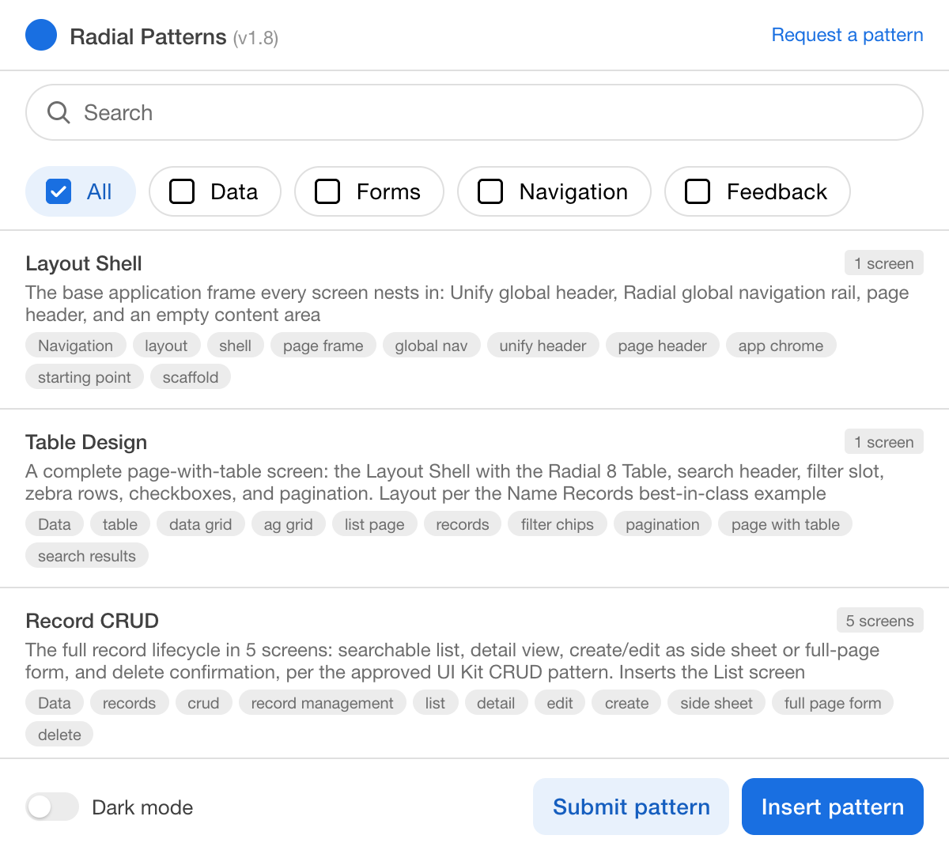Click the global nav tag chip
The height and width of the screenshot is (854, 949).
pos(431,346)
